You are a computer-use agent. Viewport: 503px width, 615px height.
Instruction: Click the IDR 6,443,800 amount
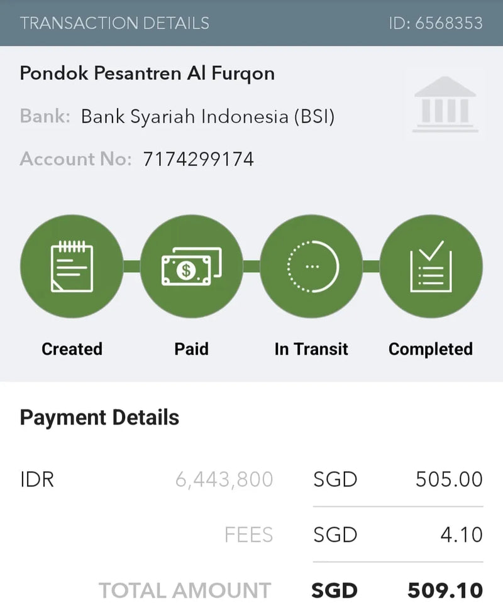point(224,480)
